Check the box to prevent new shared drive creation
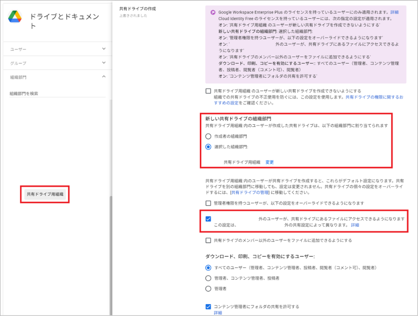 click(x=208, y=91)
